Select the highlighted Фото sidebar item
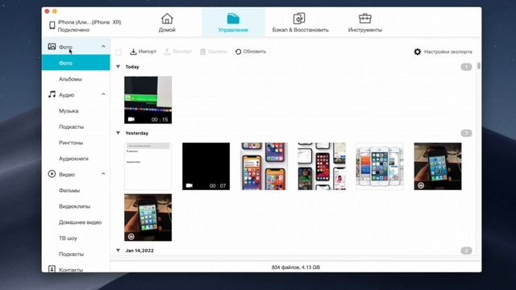 pos(76,63)
